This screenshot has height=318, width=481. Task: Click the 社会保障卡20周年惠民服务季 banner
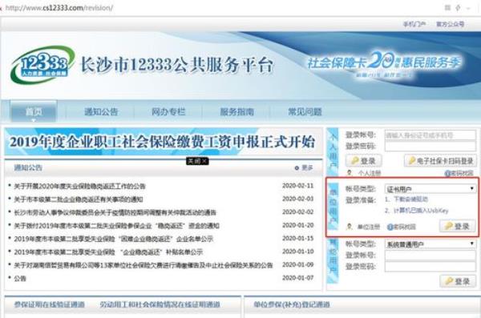pos(384,64)
